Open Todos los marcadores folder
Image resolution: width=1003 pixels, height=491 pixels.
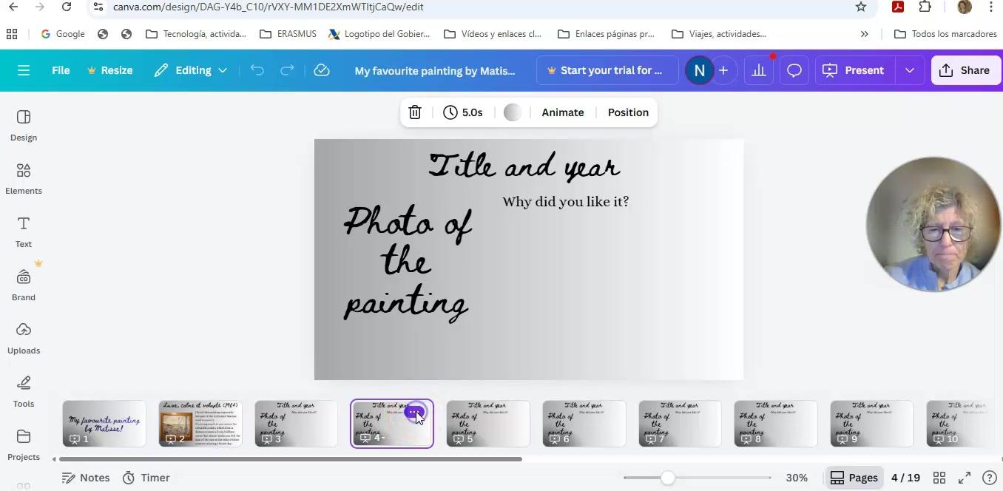tap(945, 34)
